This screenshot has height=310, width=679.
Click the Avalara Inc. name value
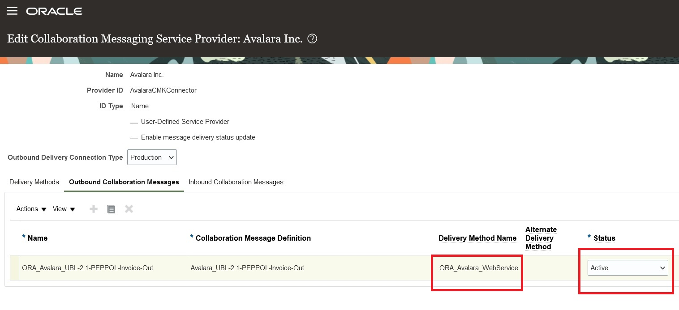click(x=147, y=75)
